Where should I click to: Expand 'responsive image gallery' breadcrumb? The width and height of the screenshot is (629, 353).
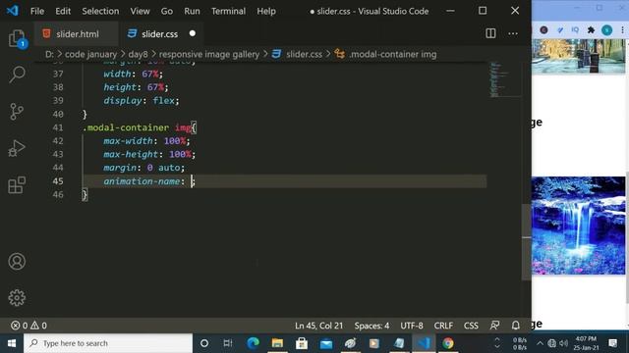pyautogui.click(x=209, y=54)
